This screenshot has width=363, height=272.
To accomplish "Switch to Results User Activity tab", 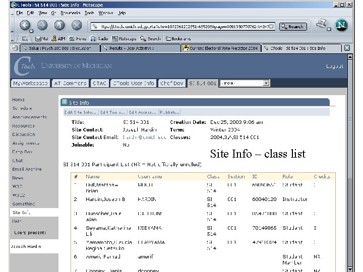I will point(141,48).
